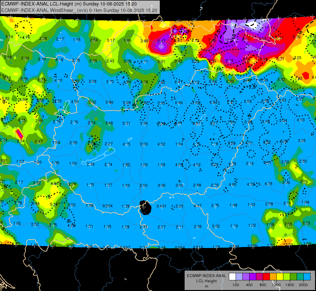Click the teal-green legend swatch

point(300,277)
